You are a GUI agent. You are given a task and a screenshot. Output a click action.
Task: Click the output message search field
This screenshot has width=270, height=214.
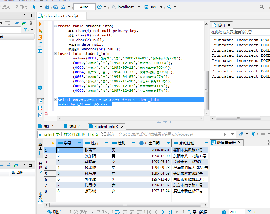coord(240,32)
